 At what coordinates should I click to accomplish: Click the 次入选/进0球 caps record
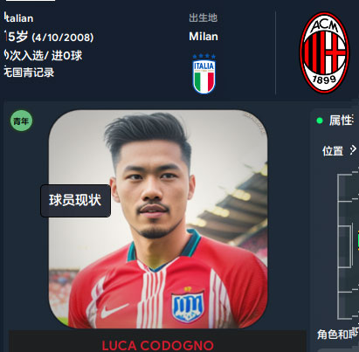tap(44, 55)
